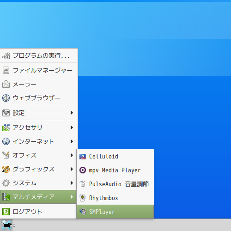Screen dimensions: 231x231
Task: Click the メーラー envelope icon
Action: (x=6, y=84)
